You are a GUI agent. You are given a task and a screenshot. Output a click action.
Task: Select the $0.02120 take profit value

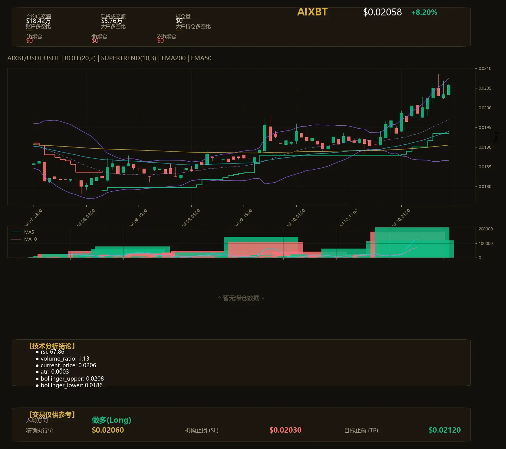[445, 430]
